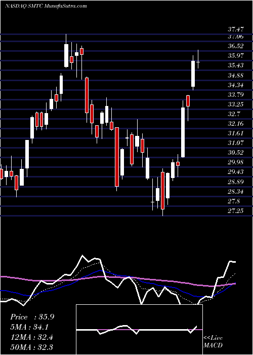Click the 32.16 price axis label
Screen dimensions: 253x355
coord(236,124)
